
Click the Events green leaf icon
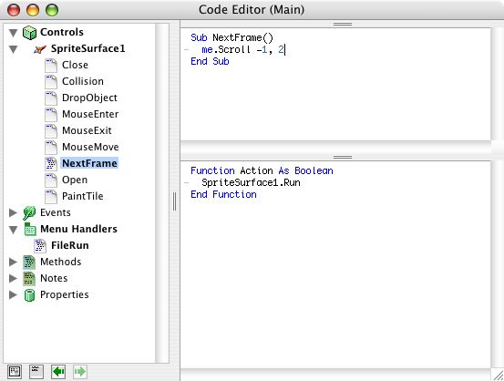pyautogui.click(x=29, y=213)
